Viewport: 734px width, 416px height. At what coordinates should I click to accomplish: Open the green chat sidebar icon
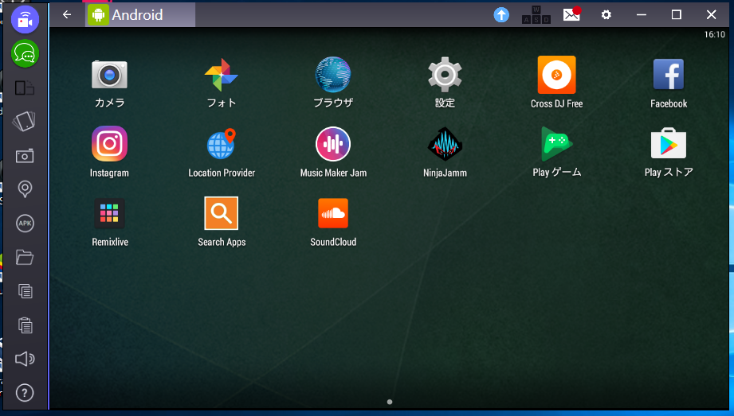25,54
